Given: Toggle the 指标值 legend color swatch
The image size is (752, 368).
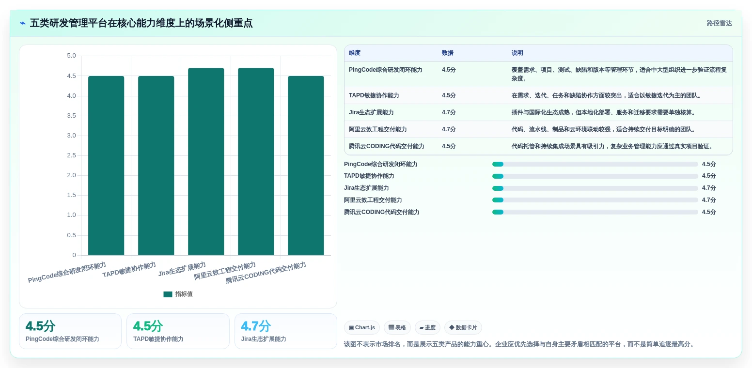Looking at the screenshot, I should coord(168,294).
